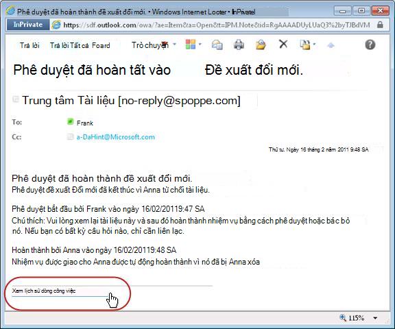Click presence icon beside a-DaHint address

coord(70,136)
